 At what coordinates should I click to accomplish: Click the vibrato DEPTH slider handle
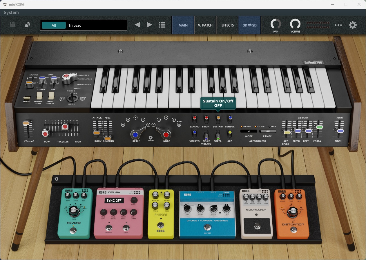[309, 131]
